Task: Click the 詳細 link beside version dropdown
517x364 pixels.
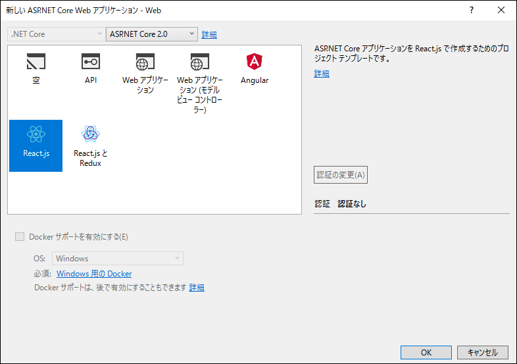Action: pyautogui.click(x=209, y=35)
